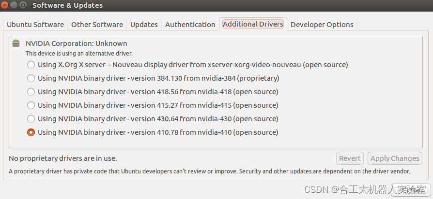The image size is (433, 199).
Task: Click the Close button at bottom right
Action: 411,190
